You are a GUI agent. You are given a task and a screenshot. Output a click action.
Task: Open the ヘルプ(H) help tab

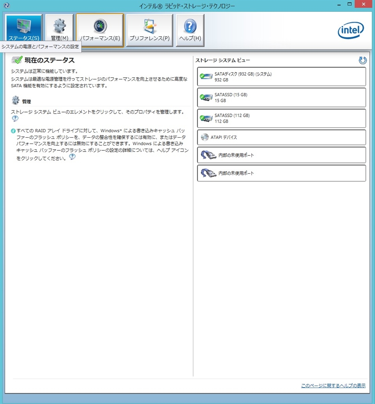pyautogui.click(x=190, y=30)
